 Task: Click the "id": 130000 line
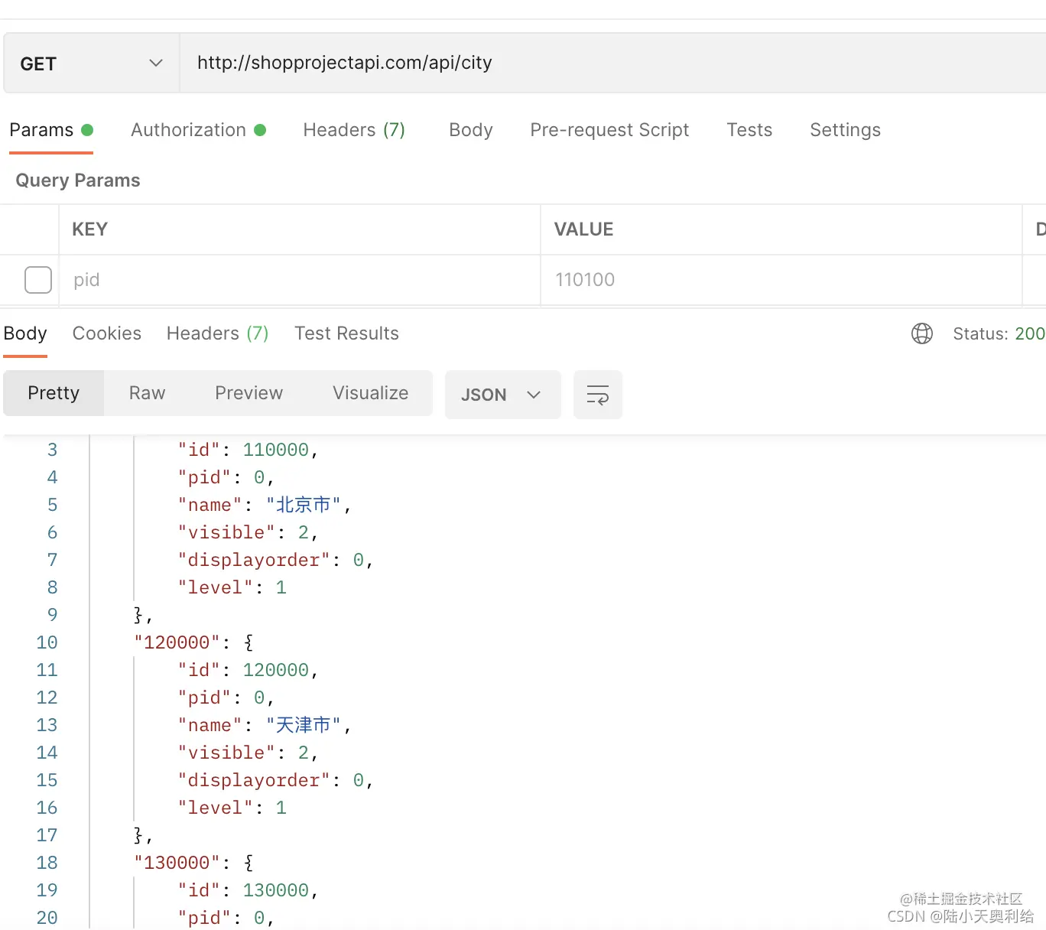[x=248, y=890]
